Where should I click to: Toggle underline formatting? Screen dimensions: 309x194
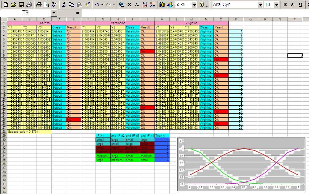300,5
